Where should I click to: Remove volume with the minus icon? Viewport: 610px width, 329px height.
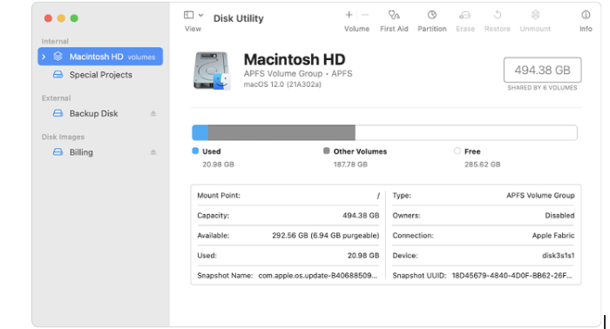(365, 15)
